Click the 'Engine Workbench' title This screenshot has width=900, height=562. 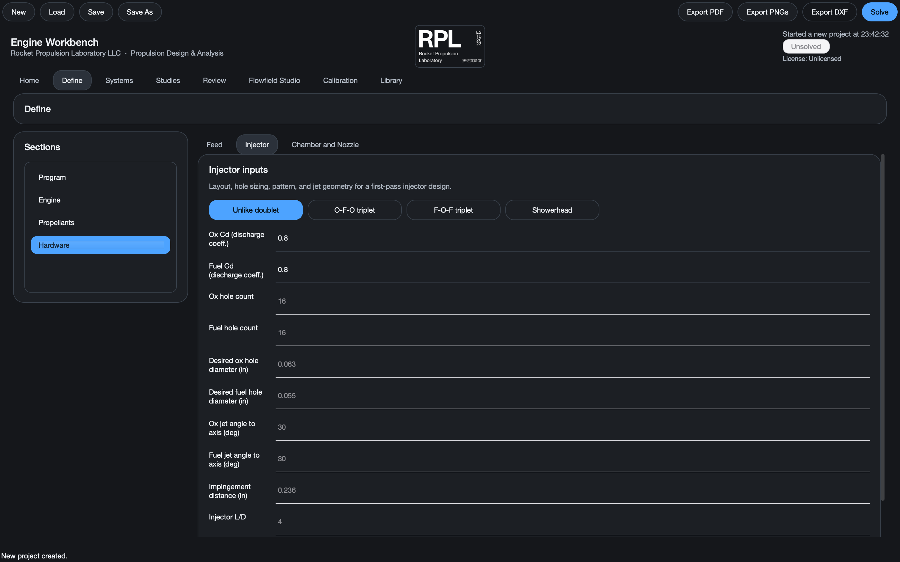point(55,42)
